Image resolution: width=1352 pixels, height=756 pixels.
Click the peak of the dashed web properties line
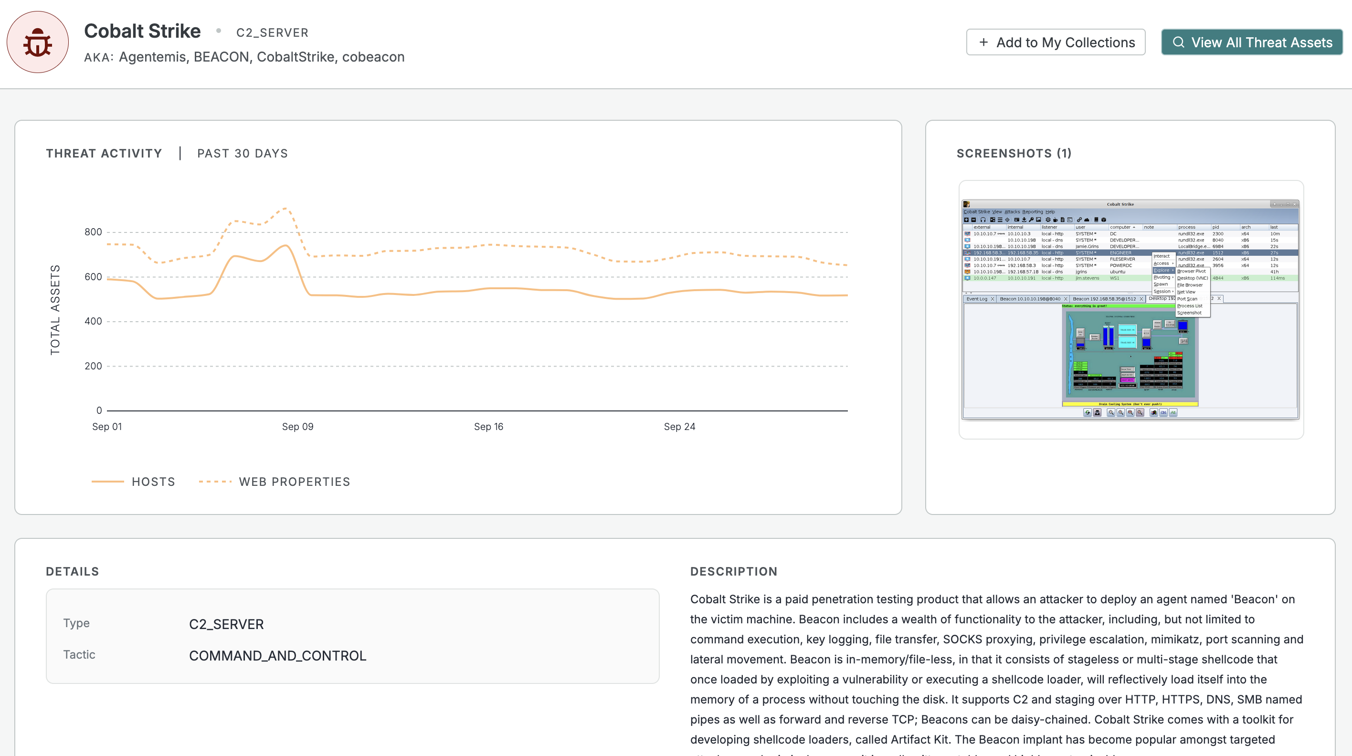coord(285,208)
